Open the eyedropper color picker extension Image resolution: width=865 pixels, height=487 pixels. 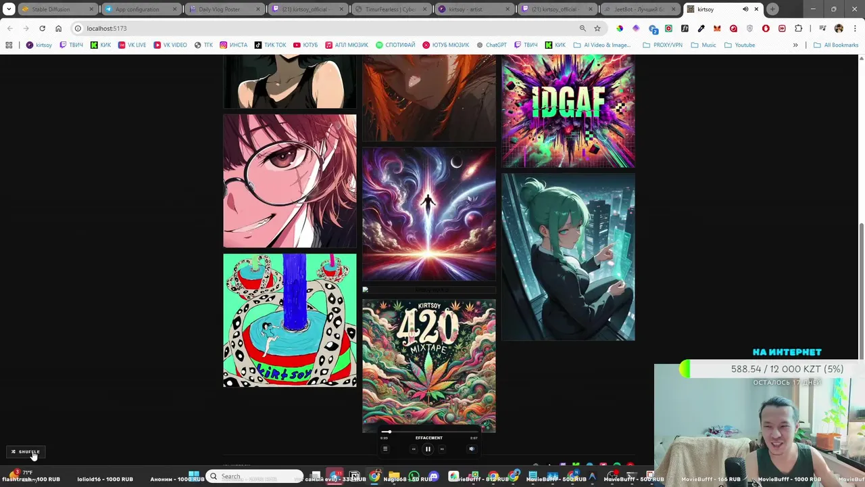pyautogui.click(x=701, y=28)
